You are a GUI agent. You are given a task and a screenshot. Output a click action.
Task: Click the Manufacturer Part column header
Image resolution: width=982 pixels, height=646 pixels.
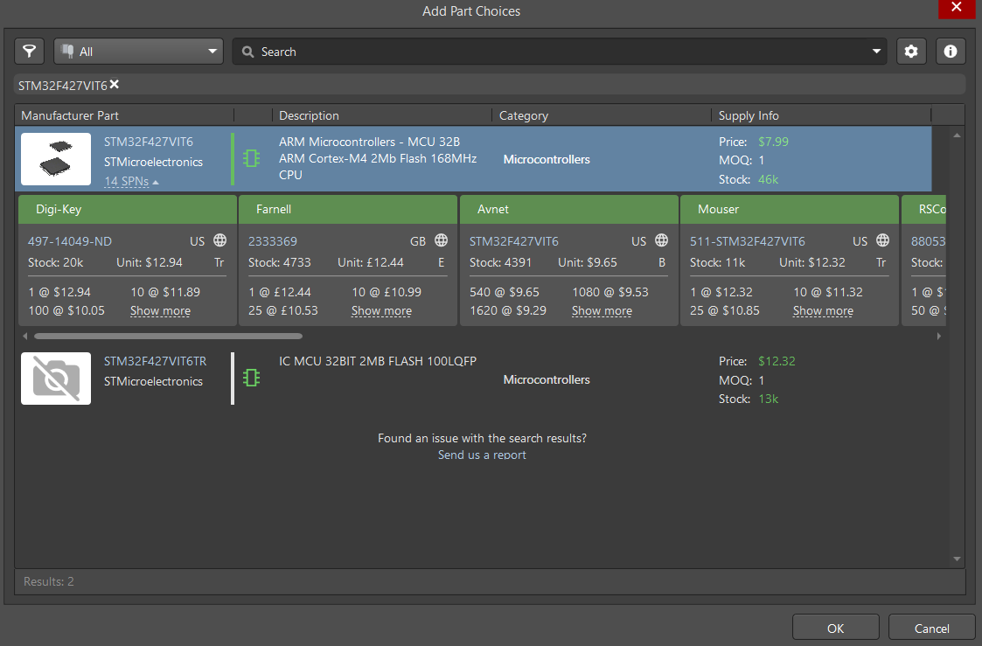(70, 115)
